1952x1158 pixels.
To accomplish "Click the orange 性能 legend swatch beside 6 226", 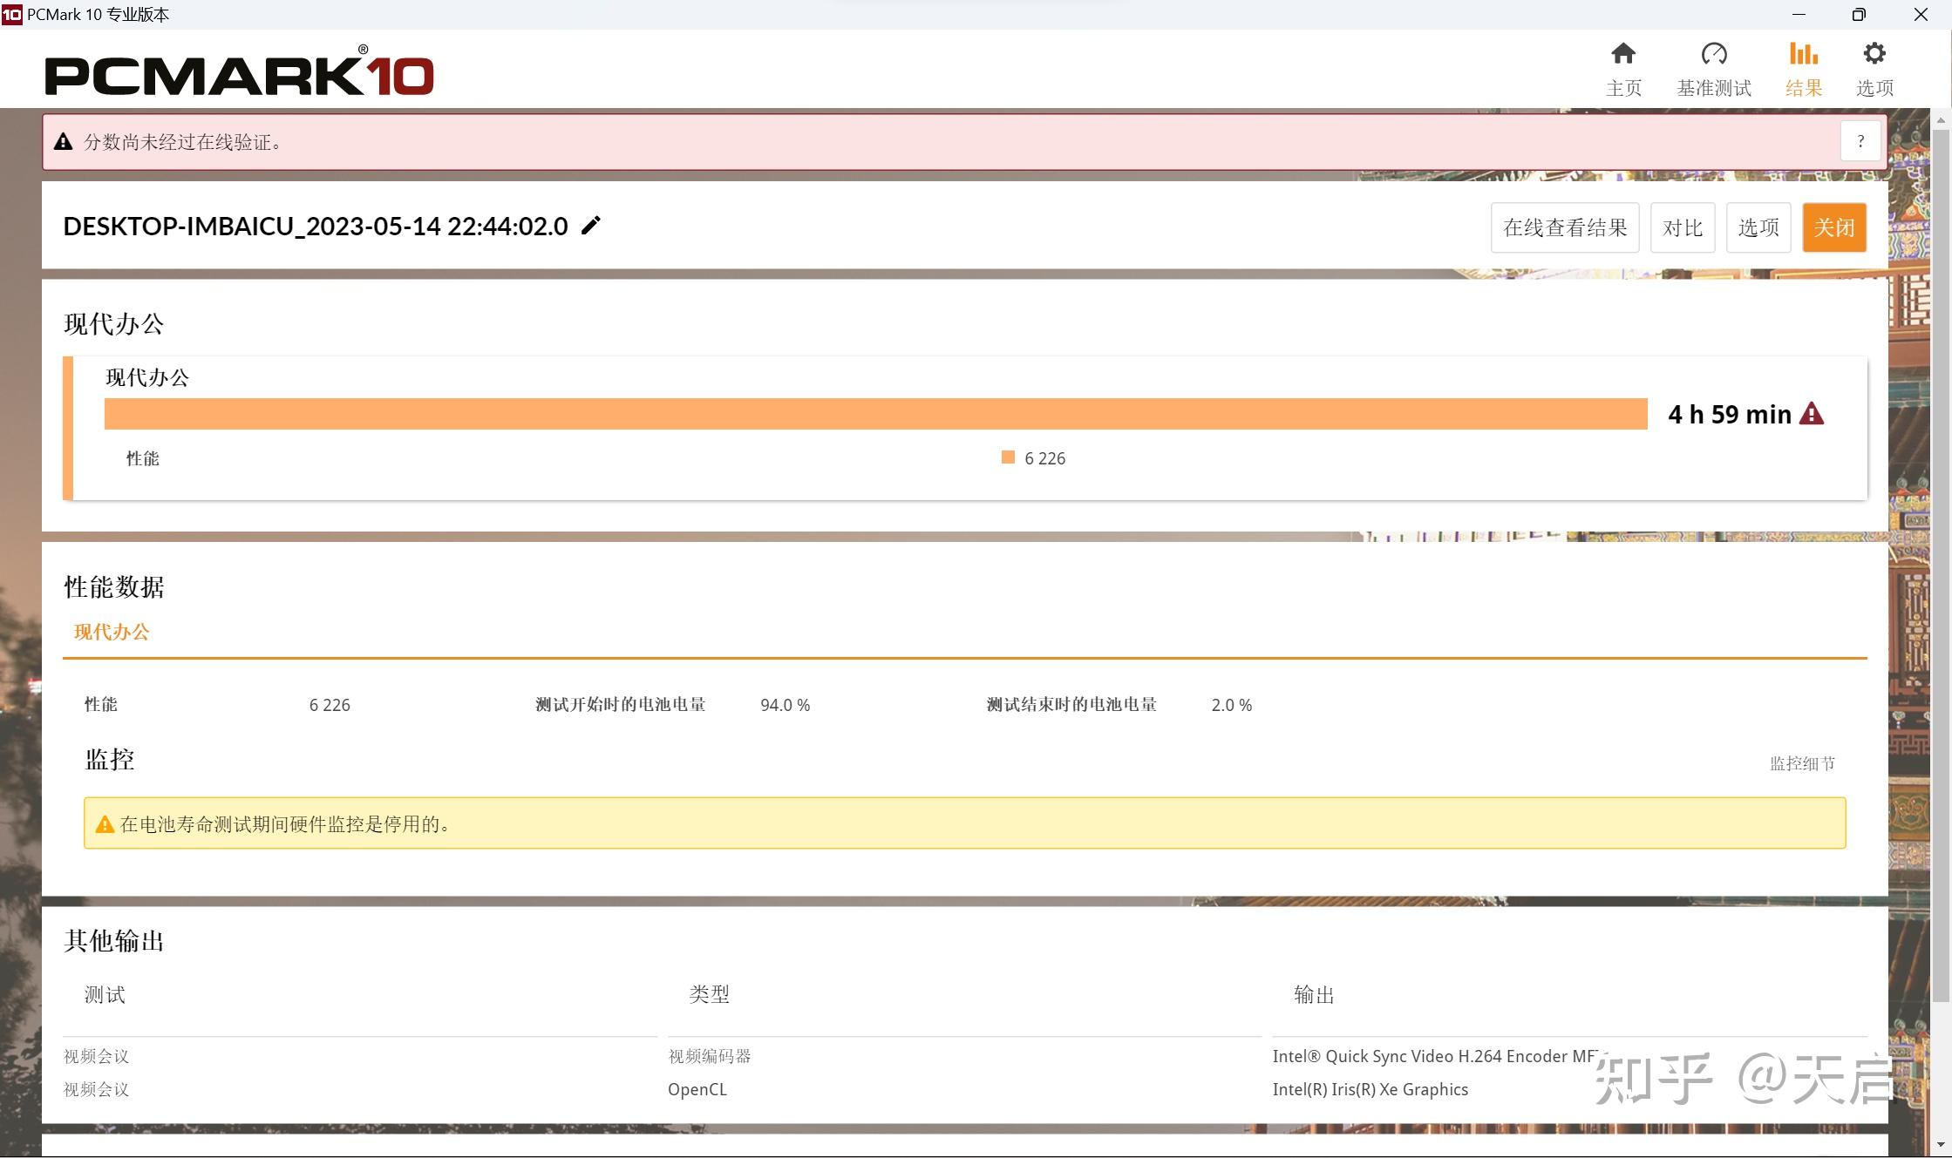I will tap(1008, 457).
